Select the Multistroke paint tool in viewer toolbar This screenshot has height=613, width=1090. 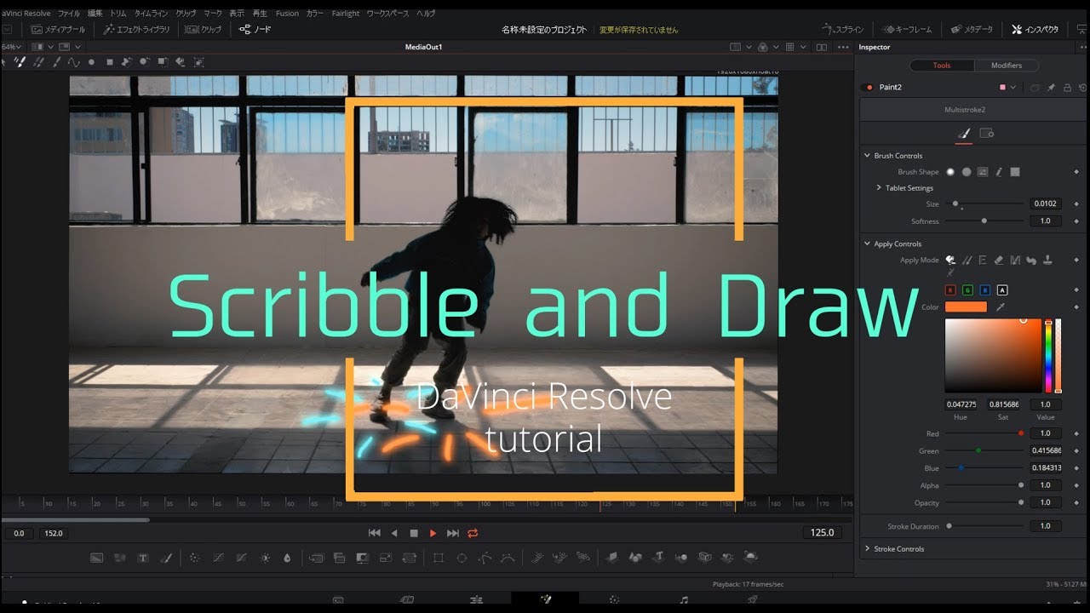tap(21, 62)
